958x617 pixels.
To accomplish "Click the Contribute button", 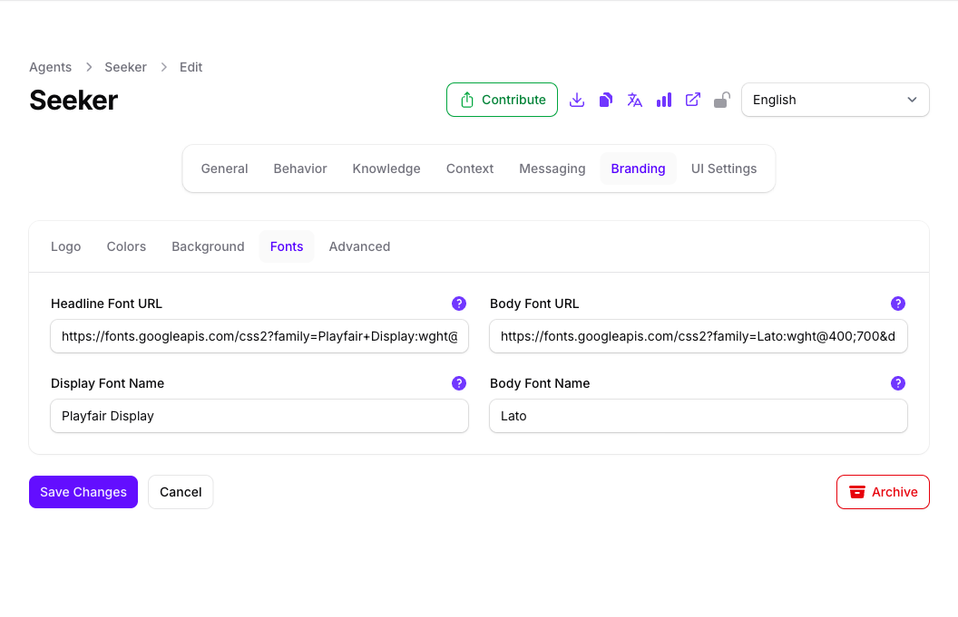I will tap(502, 100).
